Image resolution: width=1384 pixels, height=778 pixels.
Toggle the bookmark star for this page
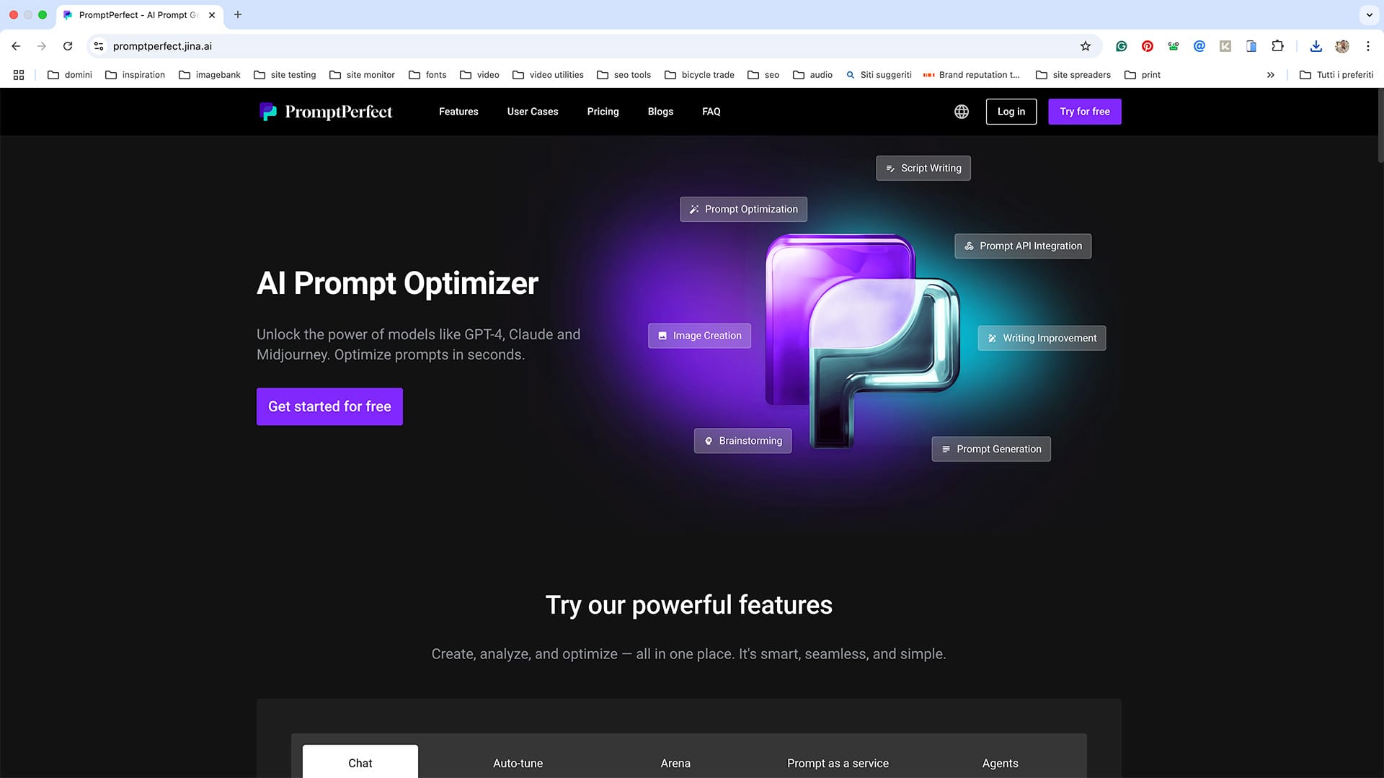[1086, 45]
